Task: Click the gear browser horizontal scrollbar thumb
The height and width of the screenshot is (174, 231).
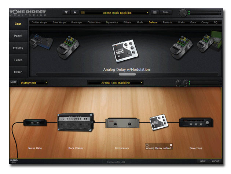Action: 127,74
